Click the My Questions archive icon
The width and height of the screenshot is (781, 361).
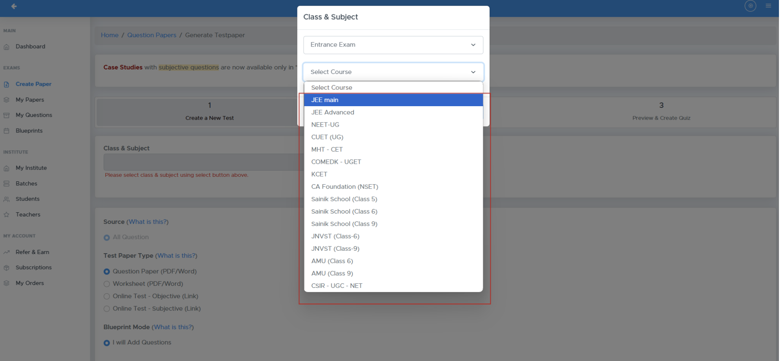[x=7, y=116]
